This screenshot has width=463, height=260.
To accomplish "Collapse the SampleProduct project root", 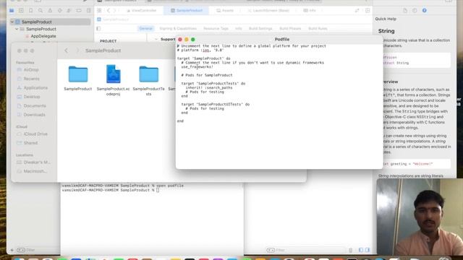I will point(12,22).
